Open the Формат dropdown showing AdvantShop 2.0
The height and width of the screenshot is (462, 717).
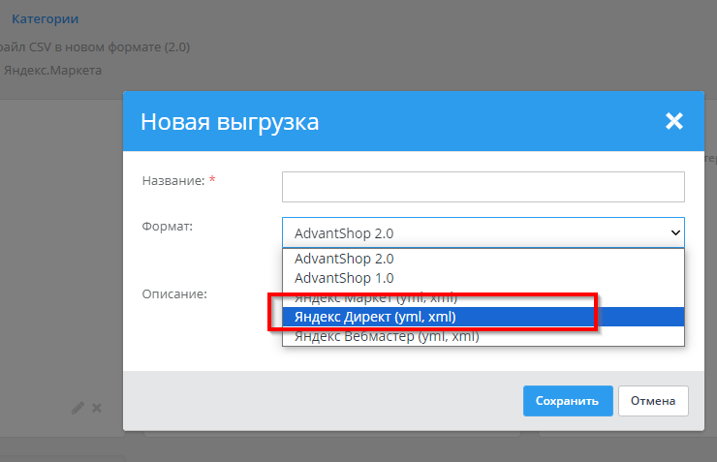tap(483, 233)
